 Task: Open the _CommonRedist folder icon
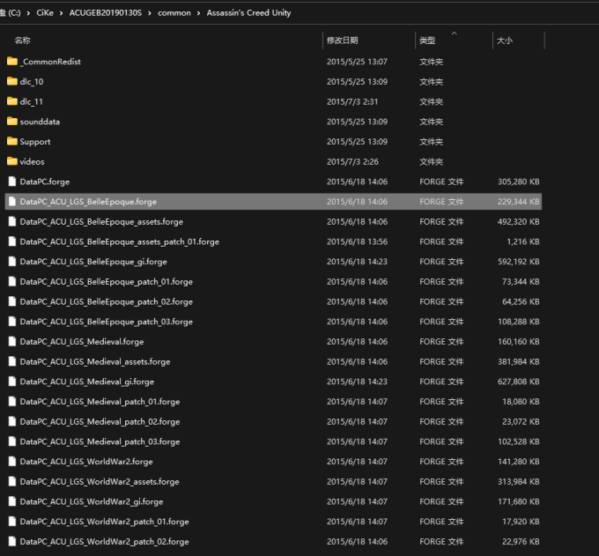(x=12, y=61)
